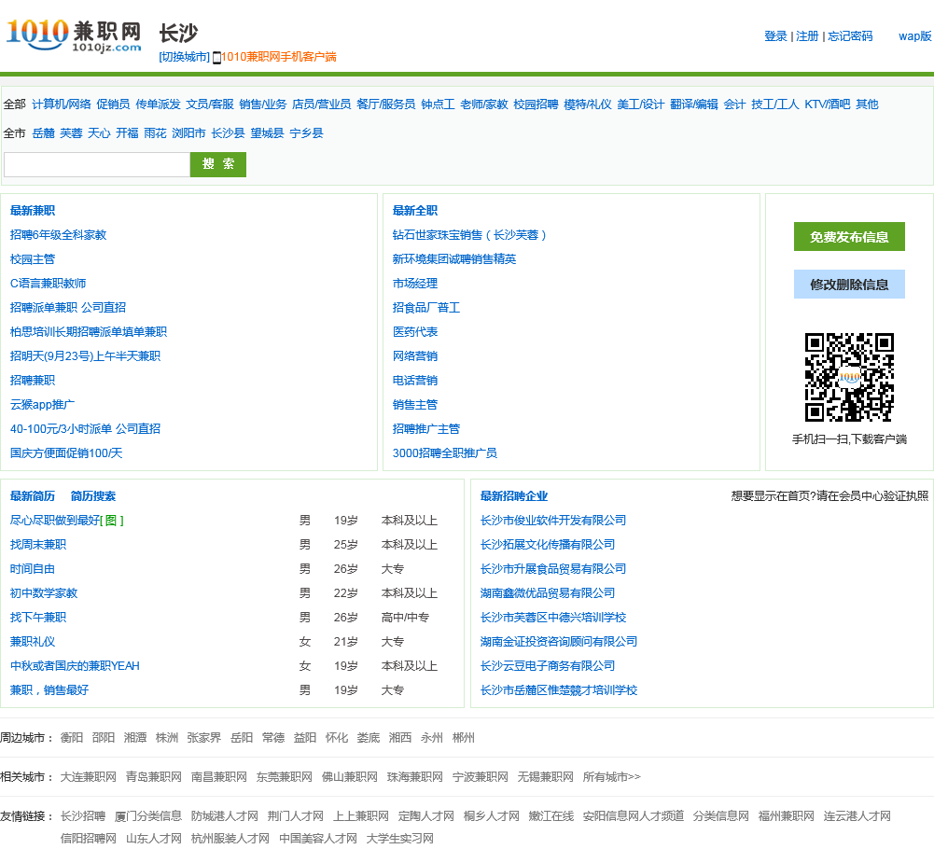The image size is (934, 849).
Task: Click the 1010兼职网 site logo
Action: tap(74, 35)
